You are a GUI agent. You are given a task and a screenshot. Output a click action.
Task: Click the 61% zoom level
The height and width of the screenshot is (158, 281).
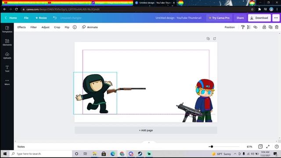[249, 147]
